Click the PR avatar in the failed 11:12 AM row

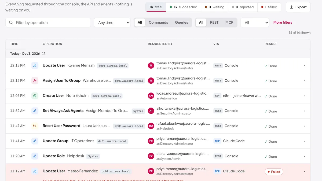151,171
